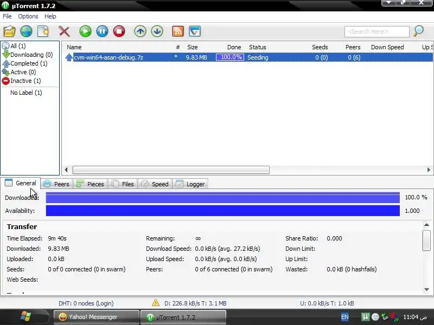The image size is (434, 325).
Task: Click the red Stop torrent button
Action: pos(119,31)
